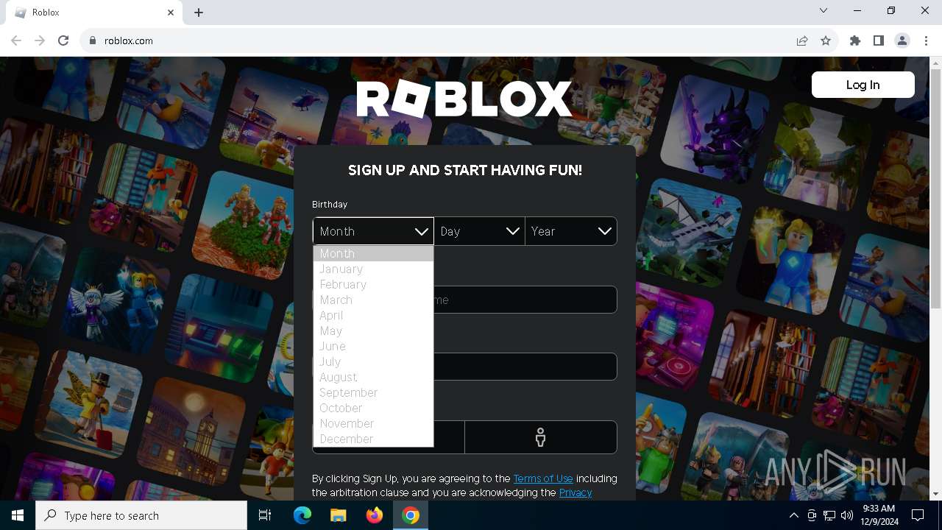Open Chrome profile avatar
942x530 pixels.
click(902, 40)
